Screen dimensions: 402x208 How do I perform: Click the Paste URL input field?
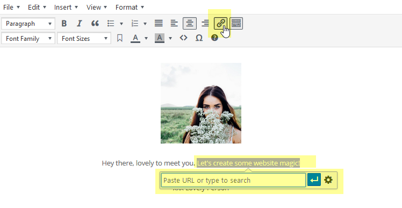pos(233,180)
